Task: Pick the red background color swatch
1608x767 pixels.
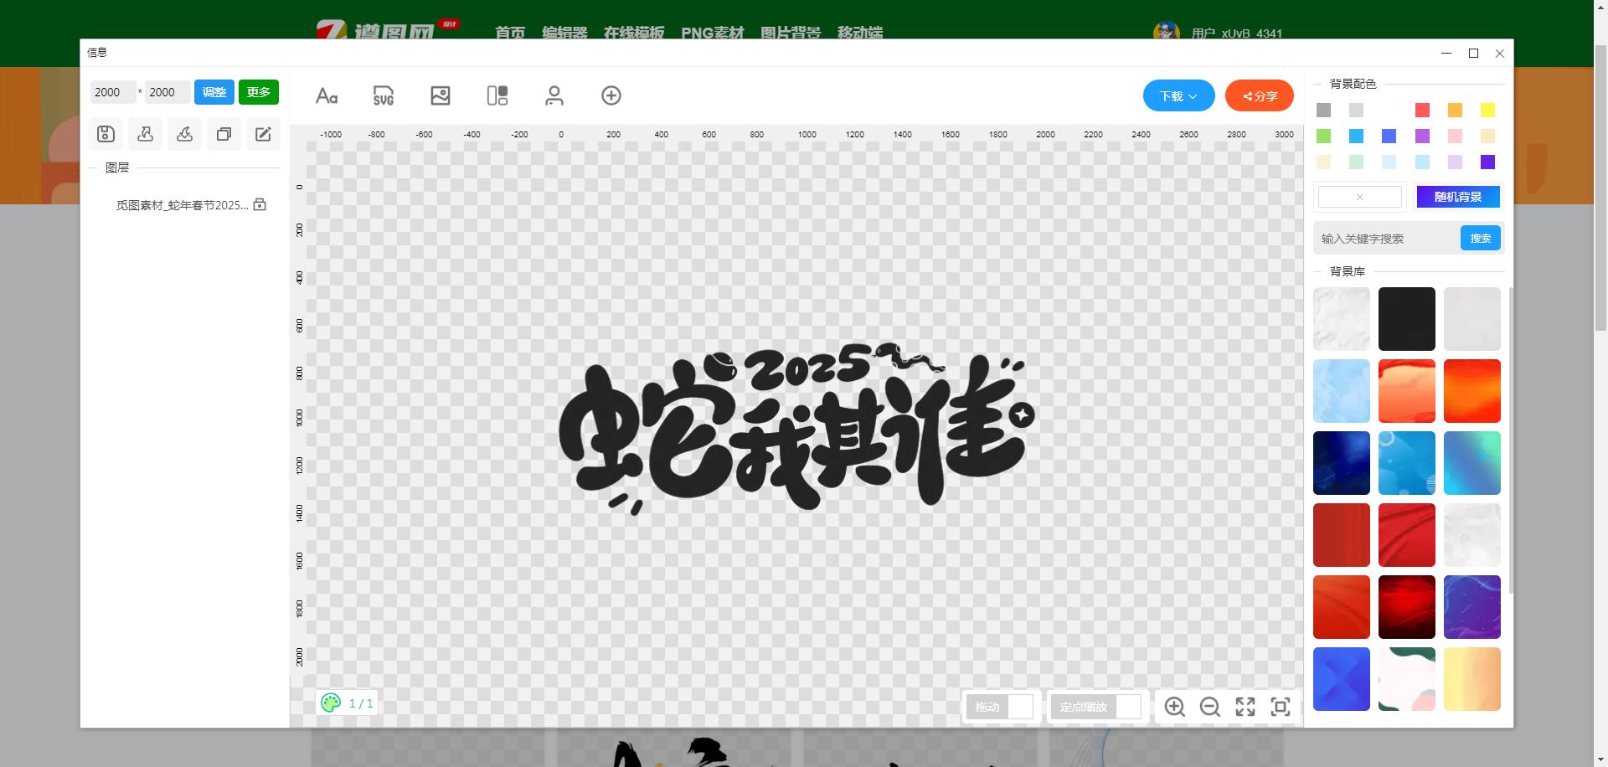Action: 1422,111
